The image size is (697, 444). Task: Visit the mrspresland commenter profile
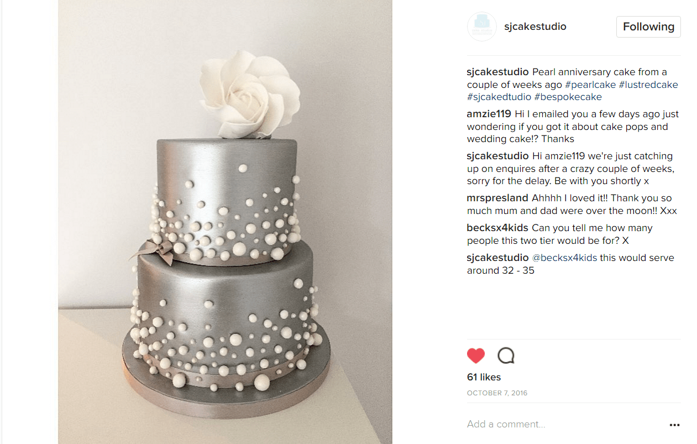point(497,198)
